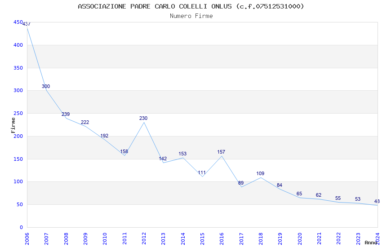Select the 437 data point label
The height and width of the screenshot is (247, 382).
[27, 24]
